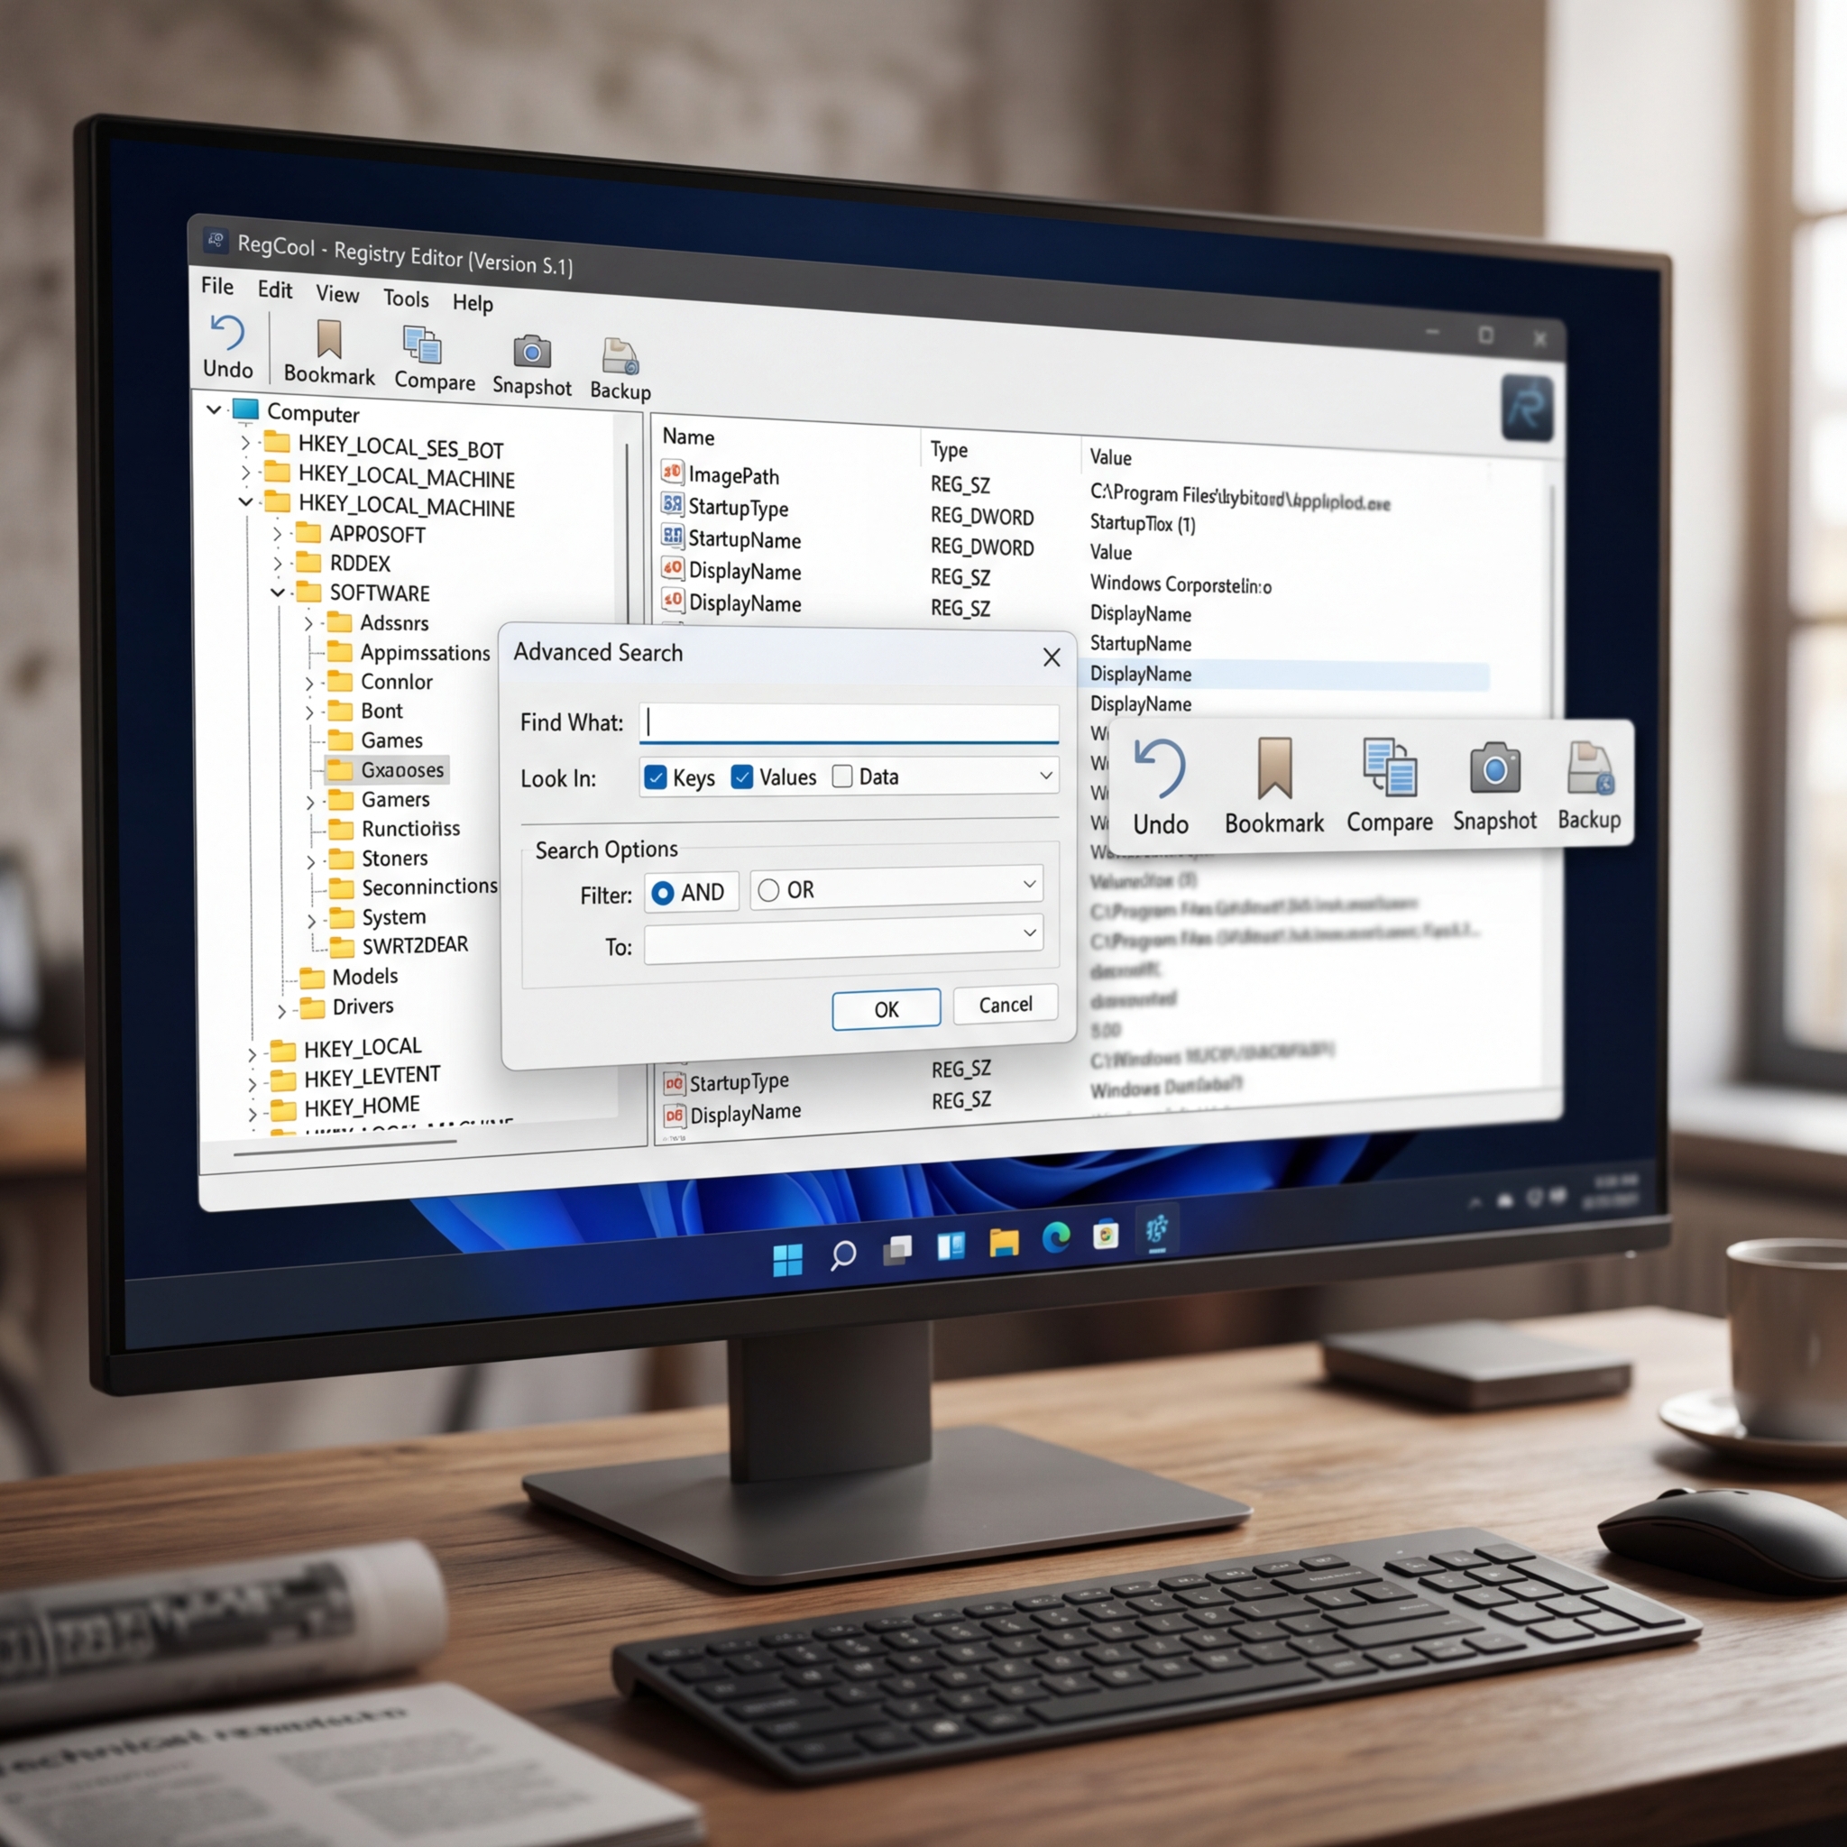This screenshot has height=1847, width=1847.
Task: Open the Tools menu
Action: click(x=407, y=299)
